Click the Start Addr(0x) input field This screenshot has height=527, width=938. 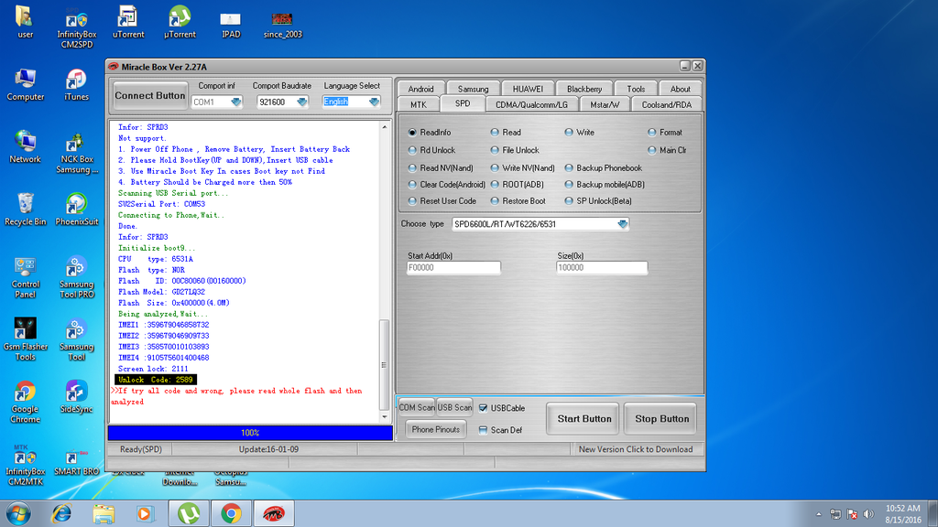click(453, 268)
